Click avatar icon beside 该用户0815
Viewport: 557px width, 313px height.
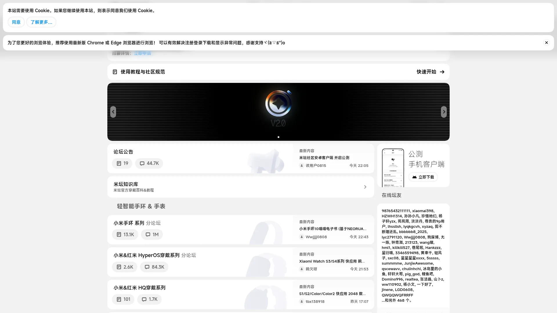tap(302, 165)
